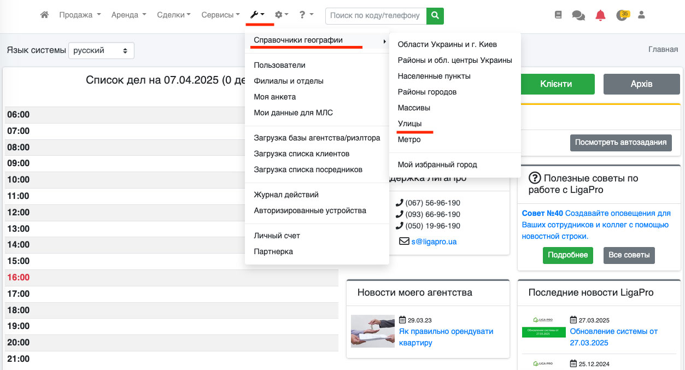Click the home icon in navbar
This screenshot has width=685, height=370.
click(45, 15)
